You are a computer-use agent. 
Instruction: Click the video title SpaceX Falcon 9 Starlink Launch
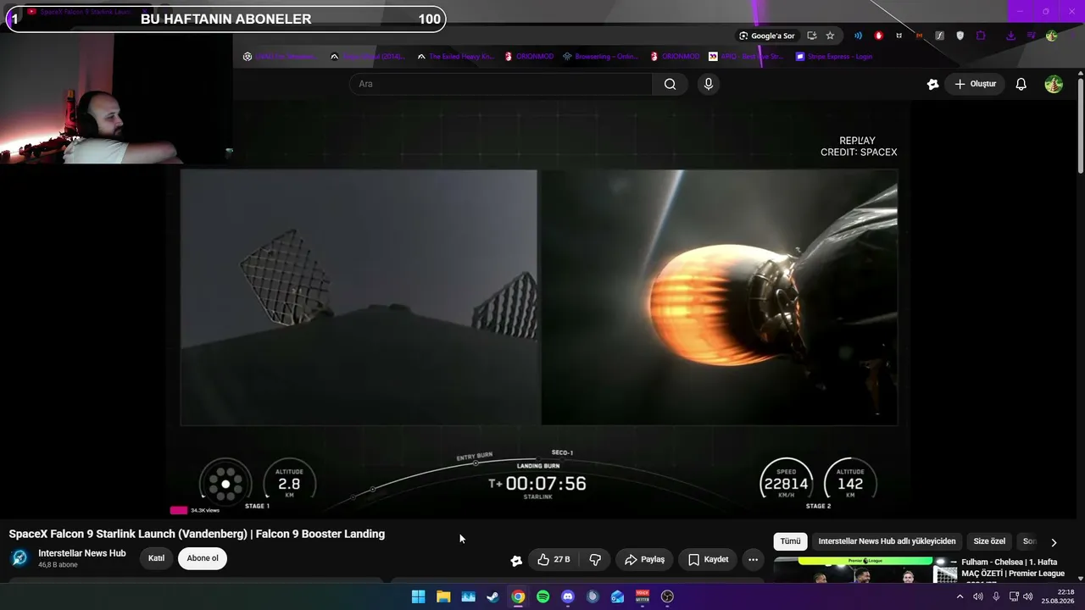pos(197,534)
